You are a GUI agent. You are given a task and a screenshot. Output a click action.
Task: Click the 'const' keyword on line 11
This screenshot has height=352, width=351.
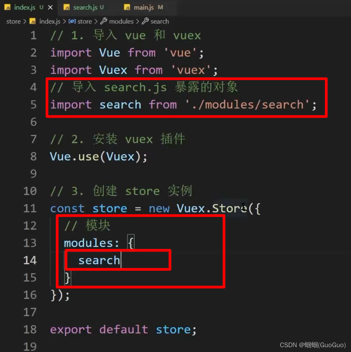67,208
